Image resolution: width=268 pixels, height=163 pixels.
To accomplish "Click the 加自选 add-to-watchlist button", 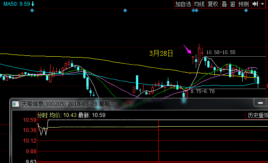I will 183,4.
